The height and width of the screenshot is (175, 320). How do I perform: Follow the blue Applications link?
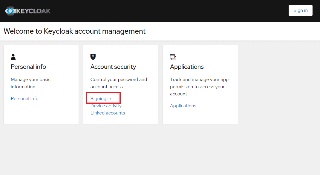183,106
